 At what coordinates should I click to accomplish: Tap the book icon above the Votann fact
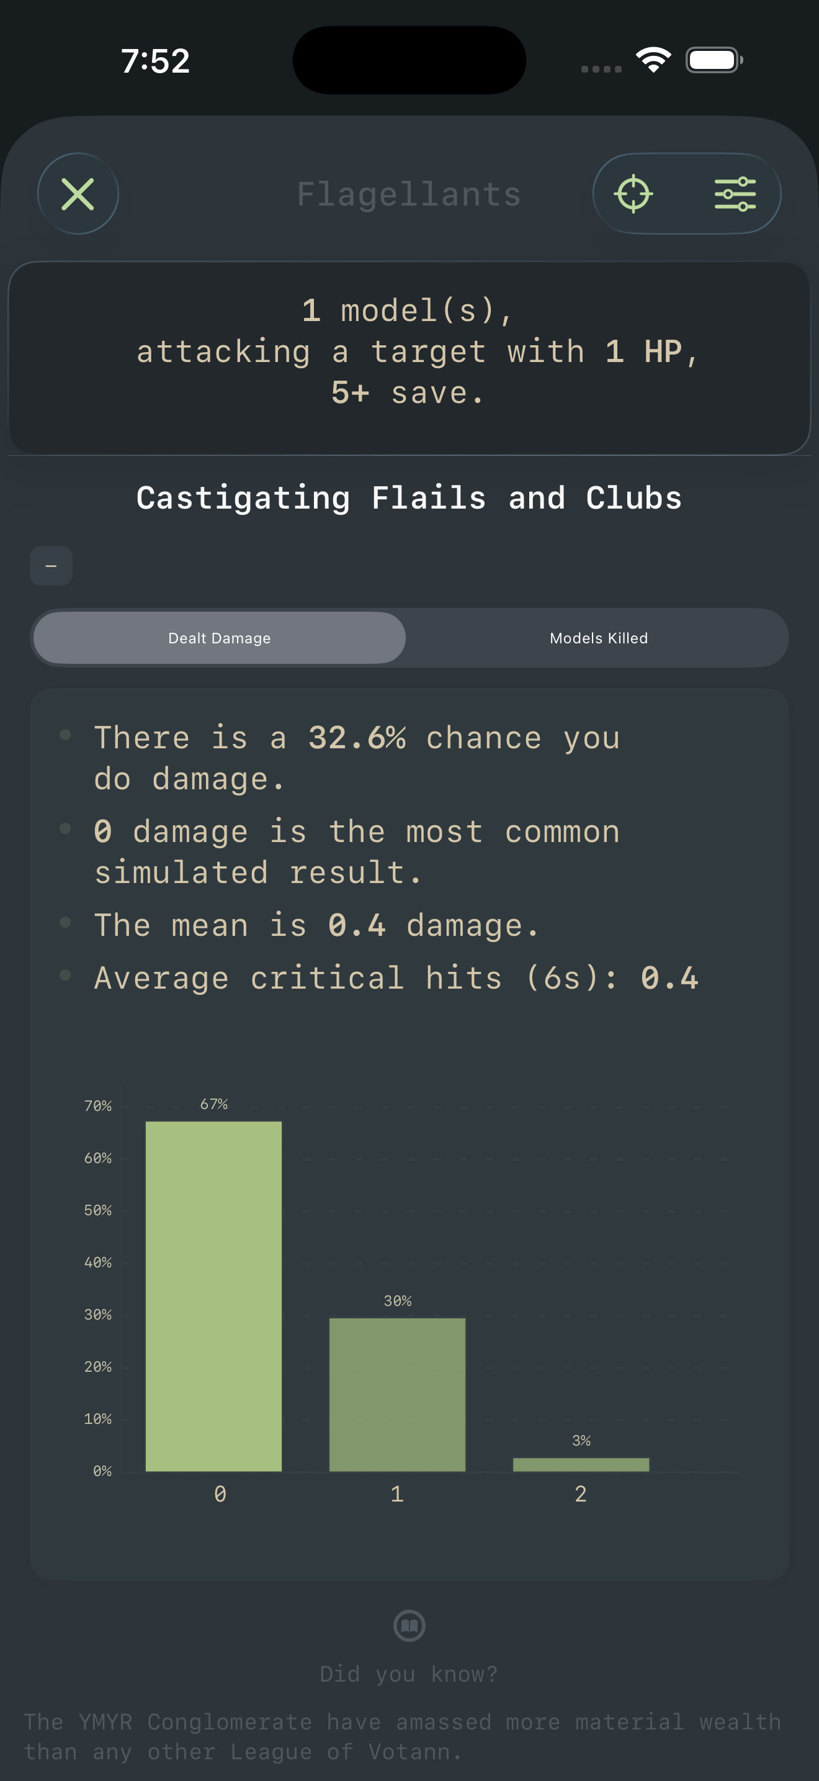(x=409, y=1626)
